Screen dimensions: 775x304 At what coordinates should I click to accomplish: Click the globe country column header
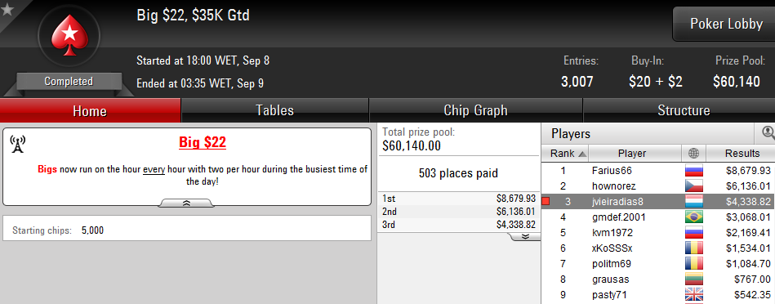pyautogui.click(x=694, y=154)
